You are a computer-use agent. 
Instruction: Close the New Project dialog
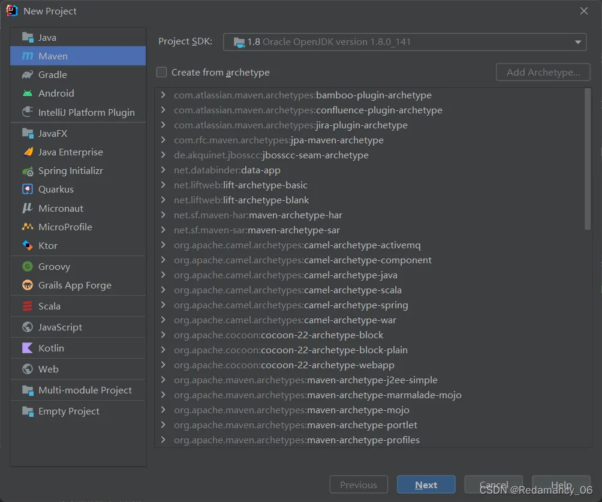584,11
